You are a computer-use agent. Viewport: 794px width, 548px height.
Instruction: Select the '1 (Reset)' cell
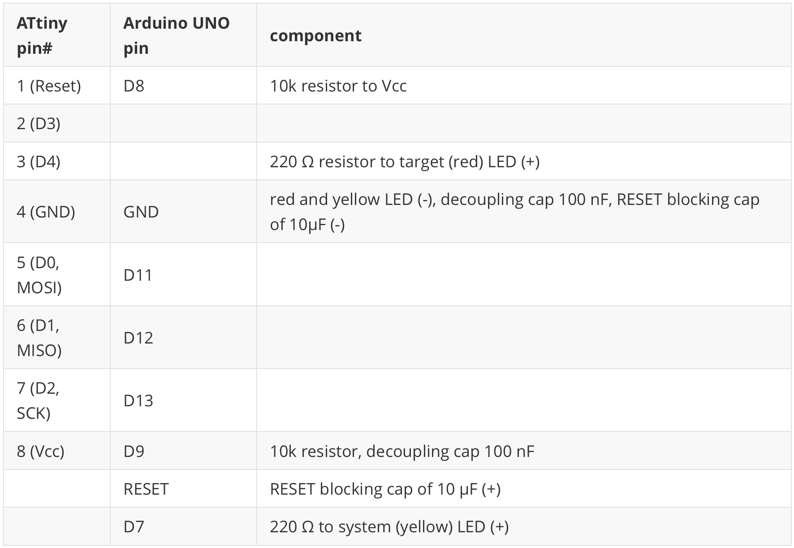coord(49,86)
